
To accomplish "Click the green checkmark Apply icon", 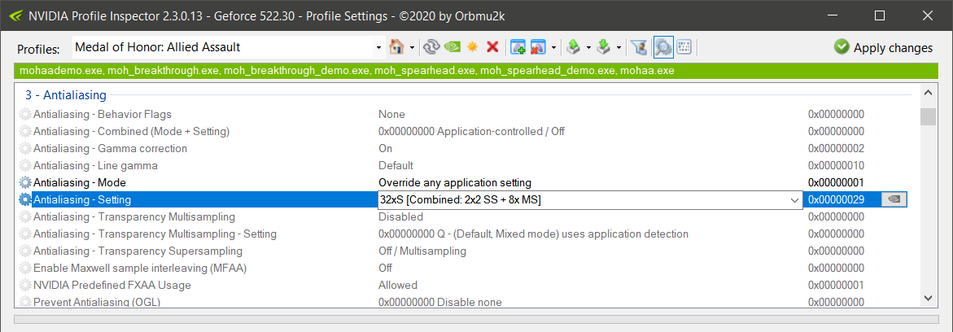I will tap(842, 47).
